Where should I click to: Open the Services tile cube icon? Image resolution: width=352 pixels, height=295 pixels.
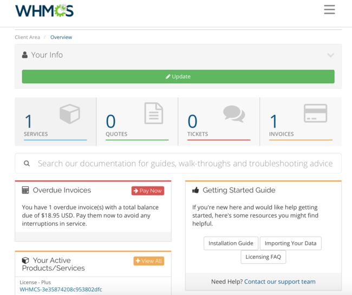70,113
